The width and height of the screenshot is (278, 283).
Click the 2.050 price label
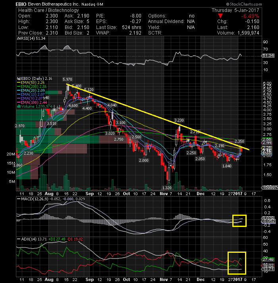coord(200,159)
